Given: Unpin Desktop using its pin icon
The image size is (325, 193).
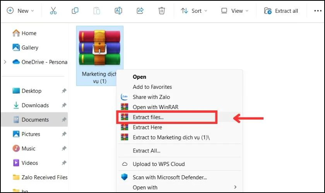Looking at the screenshot, I should 64,91.
